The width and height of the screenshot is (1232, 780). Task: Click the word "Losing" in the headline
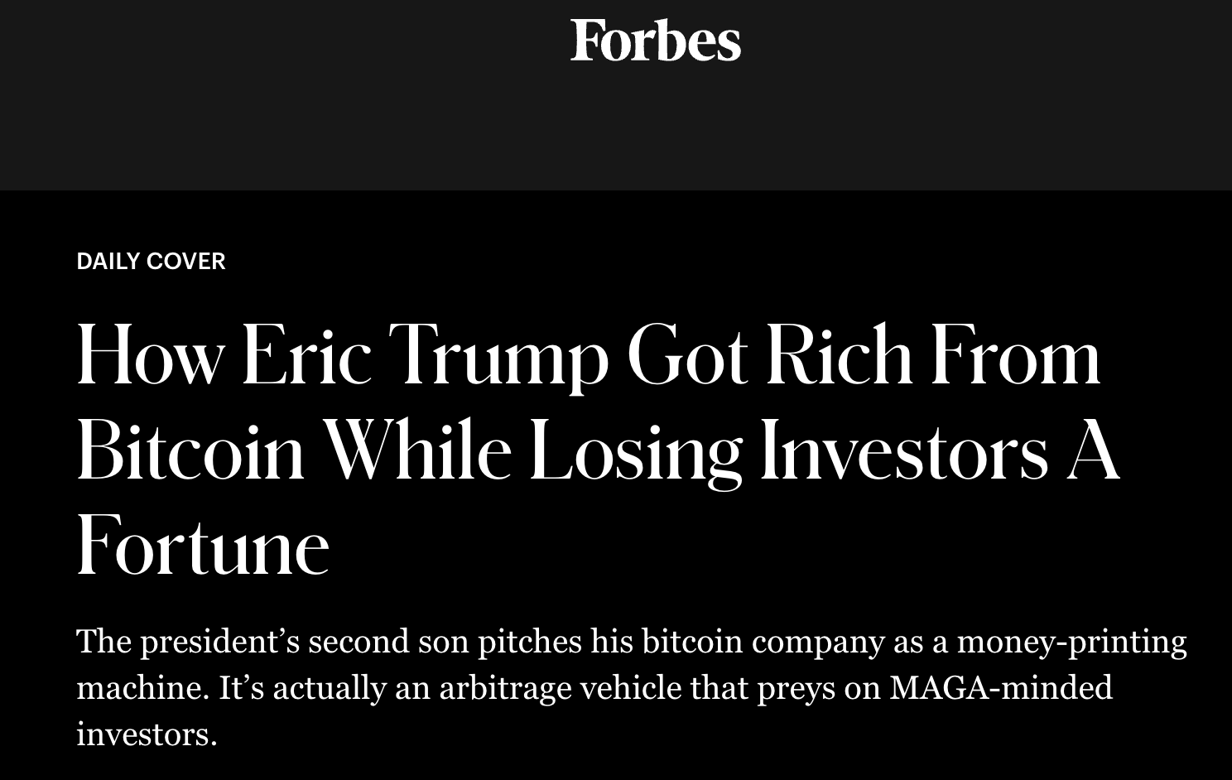[634, 451]
